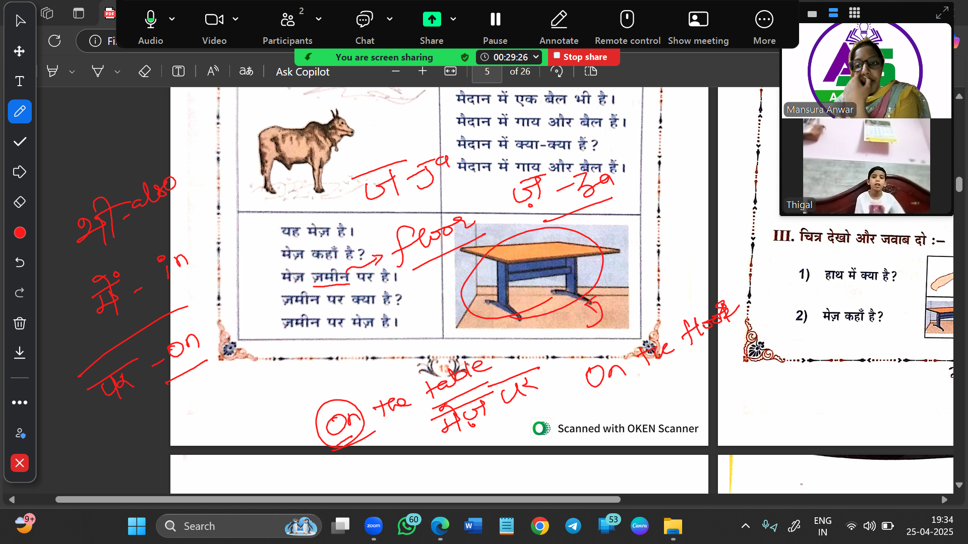Close annotation toolbar with red X

[x=20, y=463]
